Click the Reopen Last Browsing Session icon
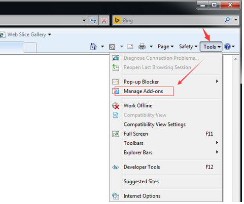This screenshot has height=204, width=244. tap(116, 67)
